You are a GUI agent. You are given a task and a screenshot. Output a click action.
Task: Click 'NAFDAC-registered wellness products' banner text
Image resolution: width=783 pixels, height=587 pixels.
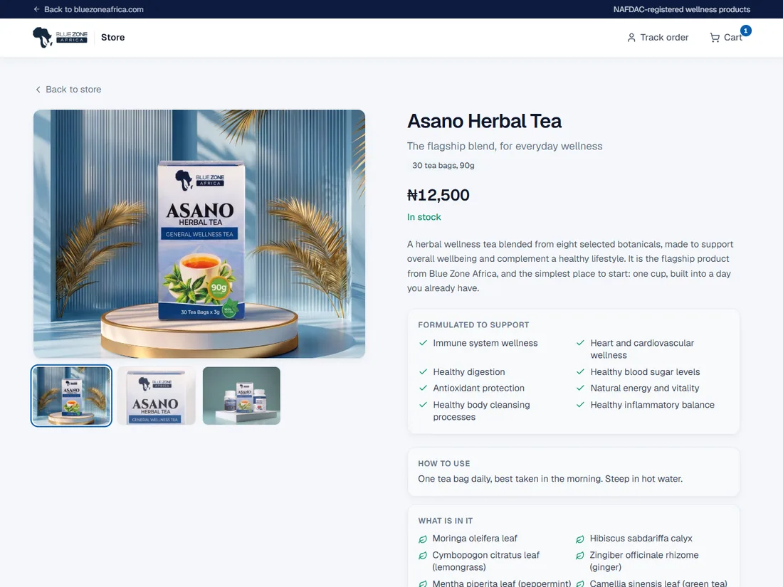click(x=682, y=9)
